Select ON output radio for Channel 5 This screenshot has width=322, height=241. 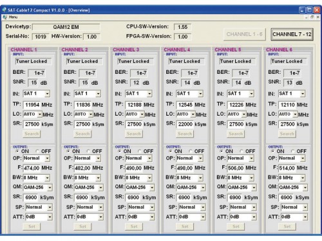pos(222,151)
